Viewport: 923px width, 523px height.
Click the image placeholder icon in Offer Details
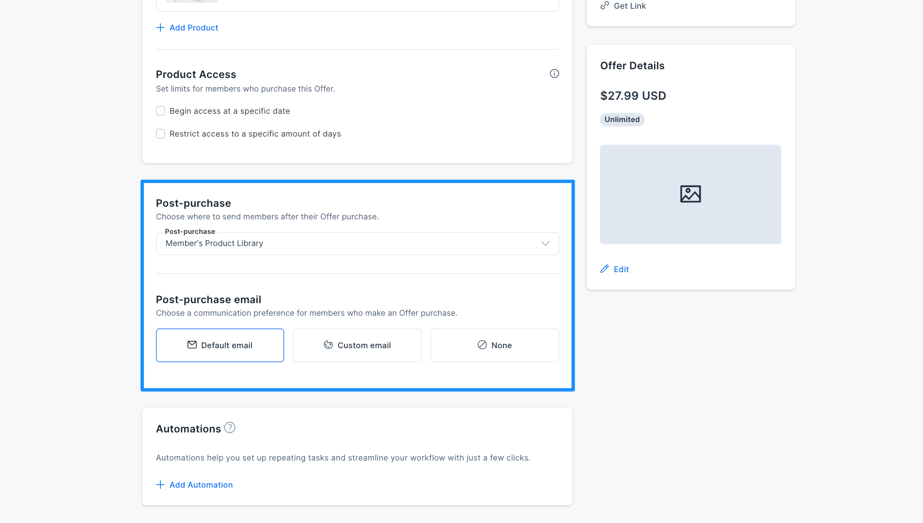pyautogui.click(x=690, y=194)
